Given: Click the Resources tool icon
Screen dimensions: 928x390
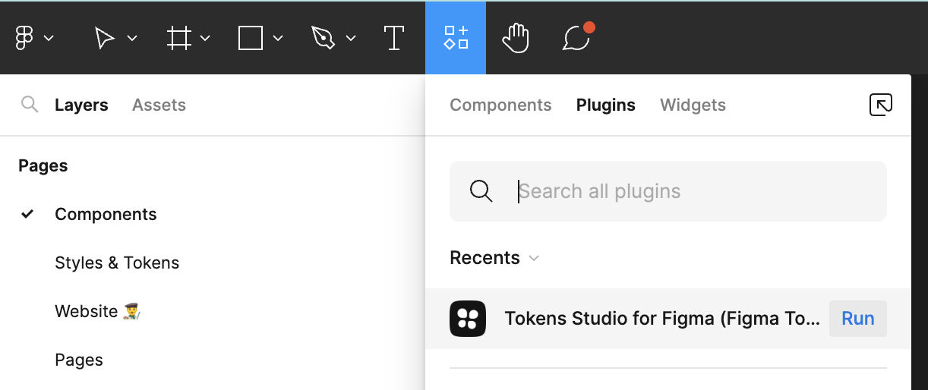Looking at the screenshot, I should (456, 38).
